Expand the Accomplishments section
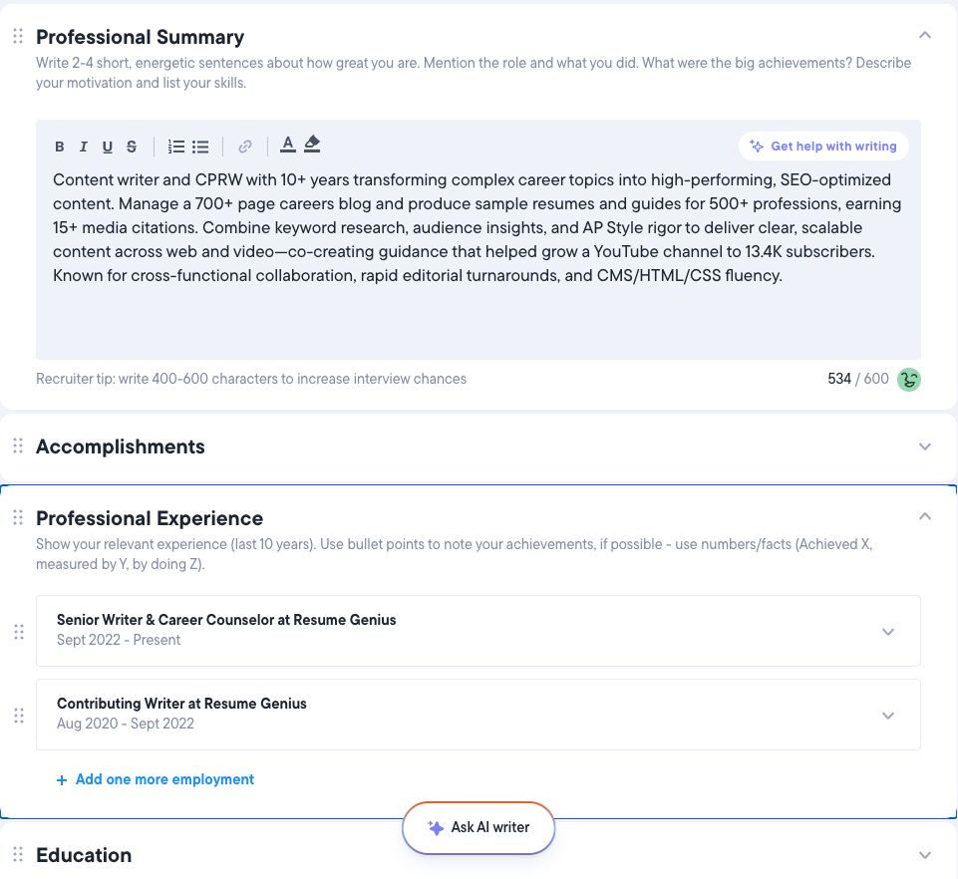The width and height of the screenshot is (958, 879). [925, 446]
